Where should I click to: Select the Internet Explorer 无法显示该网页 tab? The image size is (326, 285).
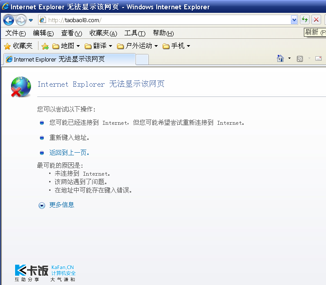tap(70, 59)
